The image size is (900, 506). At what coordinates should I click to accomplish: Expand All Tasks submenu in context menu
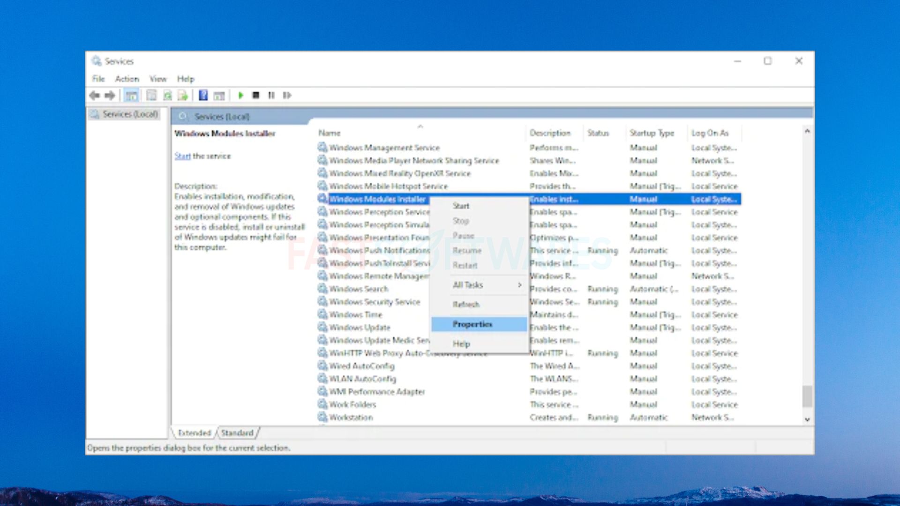click(x=479, y=285)
